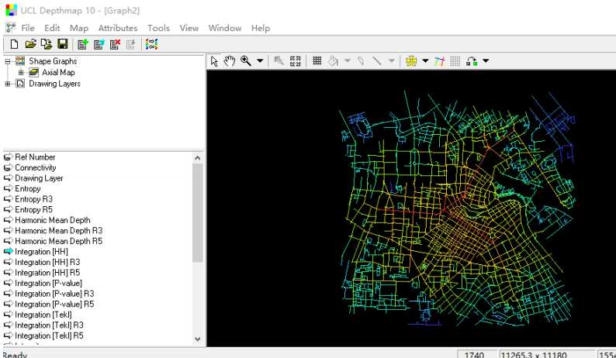Select the pencil tool
This screenshot has height=358, width=616.
(x=361, y=61)
